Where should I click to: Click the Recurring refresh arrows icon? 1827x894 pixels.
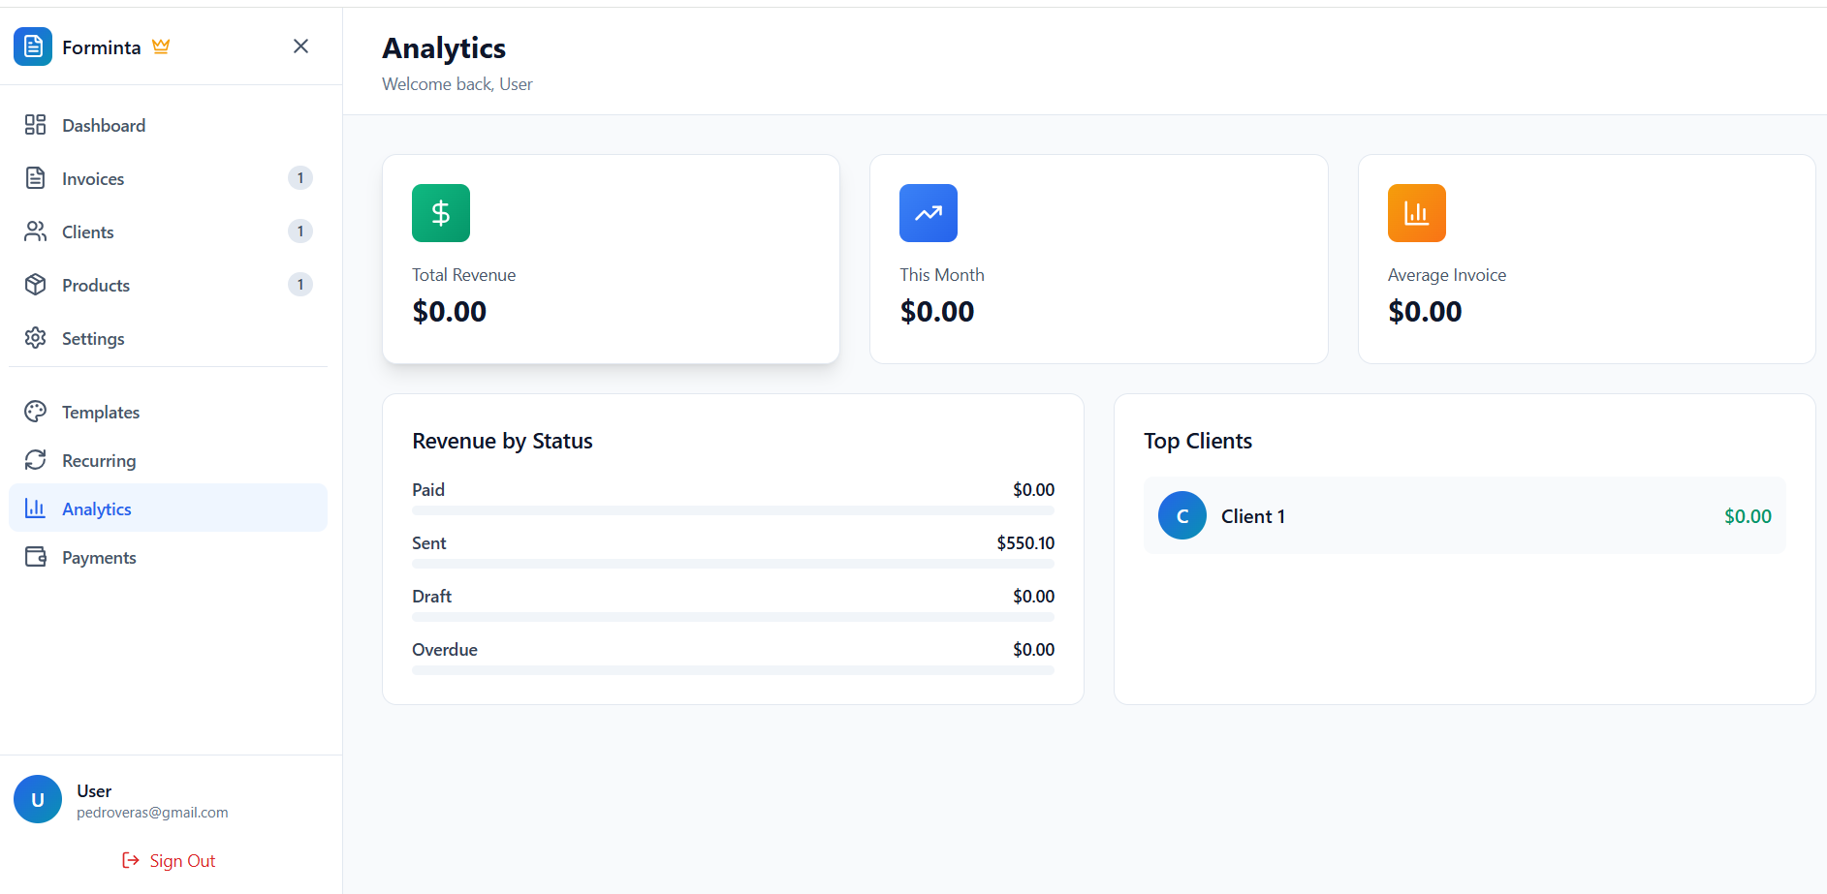point(36,460)
